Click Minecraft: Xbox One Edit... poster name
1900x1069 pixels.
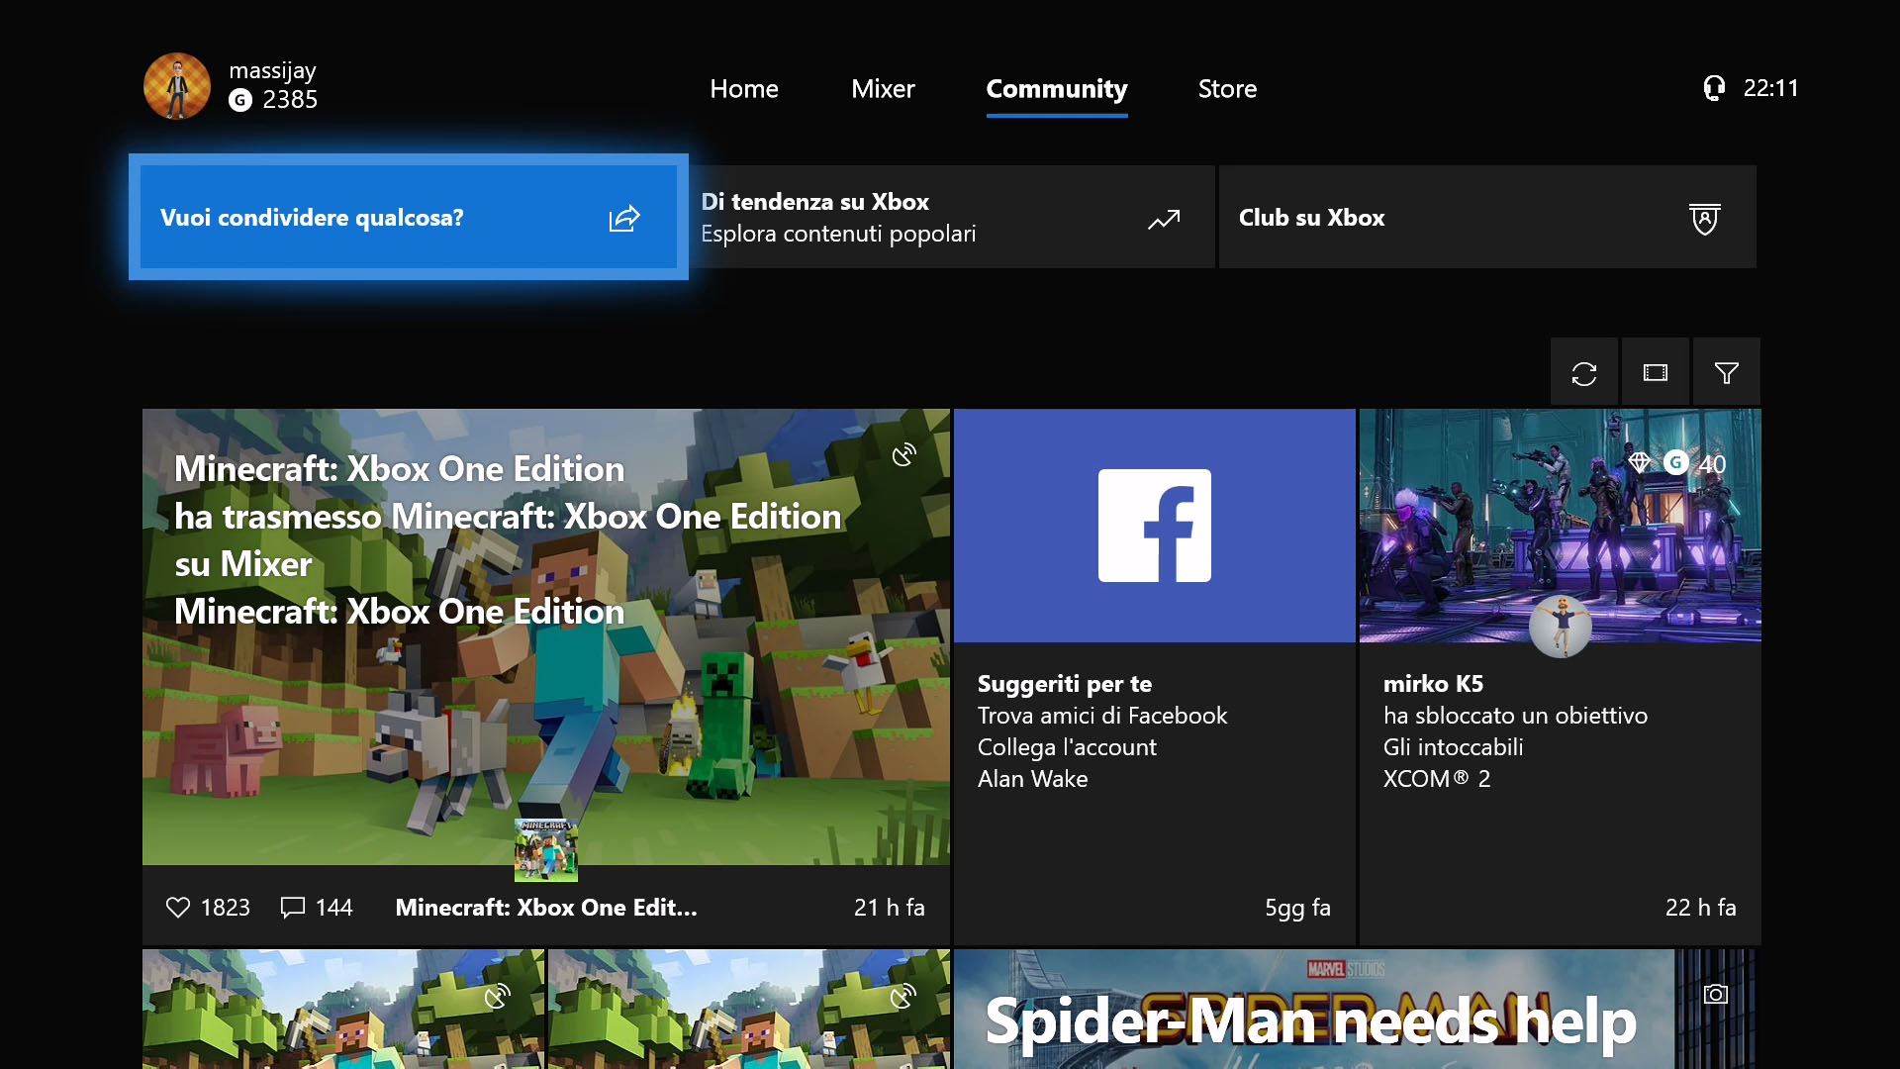coord(546,908)
